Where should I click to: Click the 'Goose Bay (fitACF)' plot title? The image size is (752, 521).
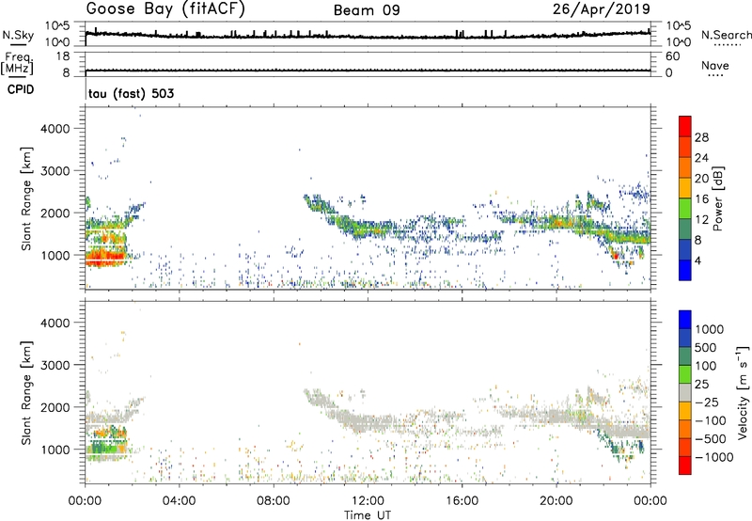point(165,9)
